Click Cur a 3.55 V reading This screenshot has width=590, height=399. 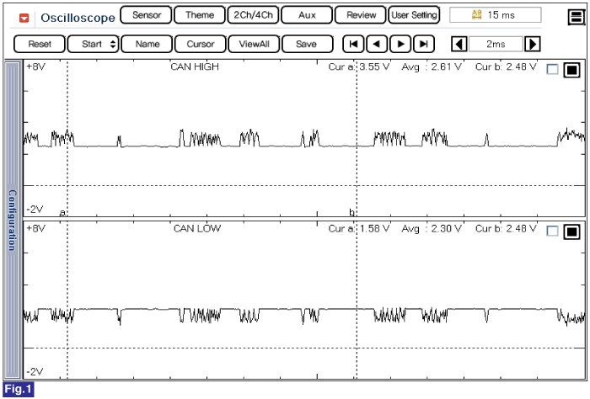click(x=359, y=66)
